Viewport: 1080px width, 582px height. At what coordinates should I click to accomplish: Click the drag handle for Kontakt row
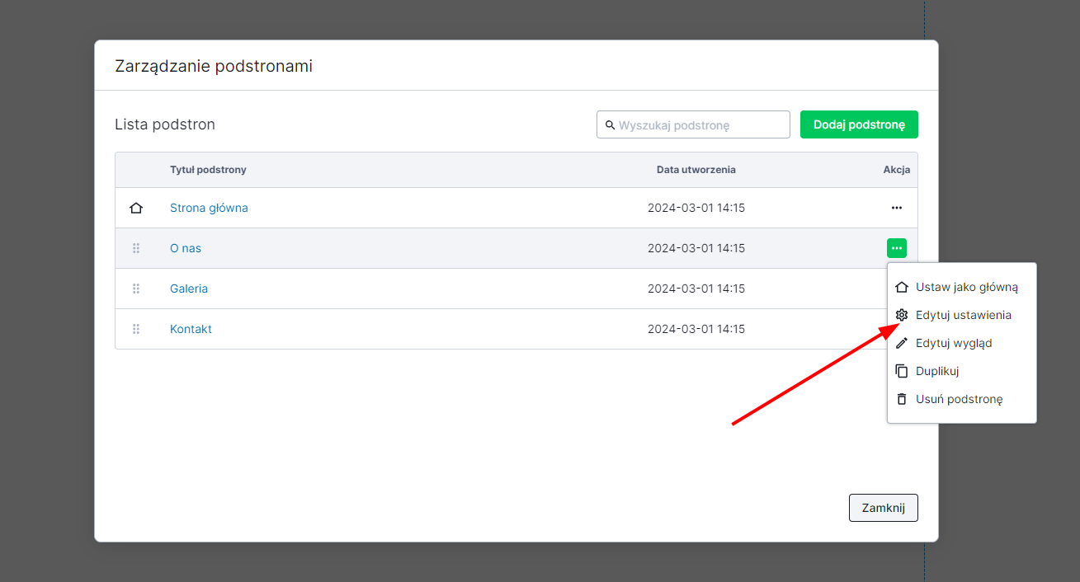tap(136, 329)
